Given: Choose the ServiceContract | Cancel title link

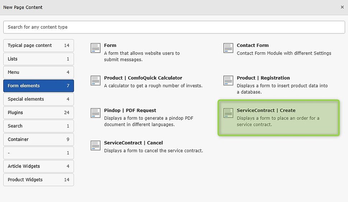Looking at the screenshot, I should click(133, 143).
